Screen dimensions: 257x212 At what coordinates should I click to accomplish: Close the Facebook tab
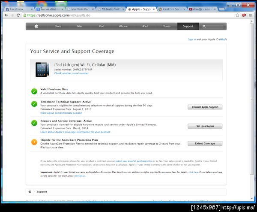32,9
